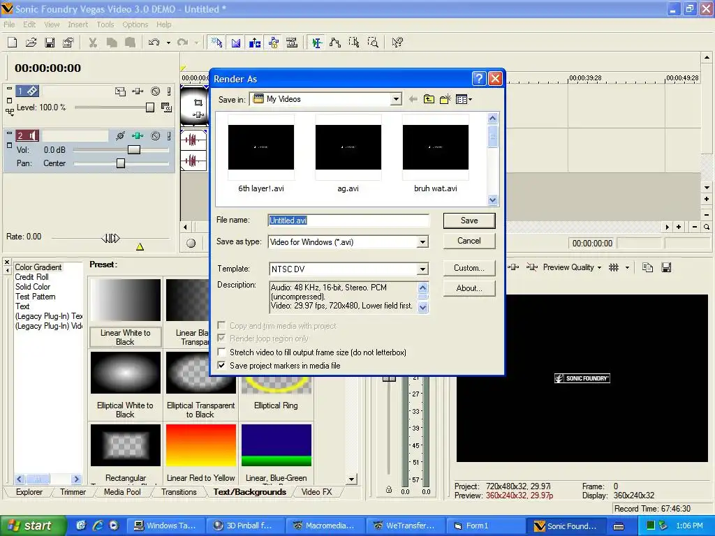Image resolution: width=715 pixels, height=536 pixels.
Task: Click the Render As dialog help button
Action: click(478, 79)
